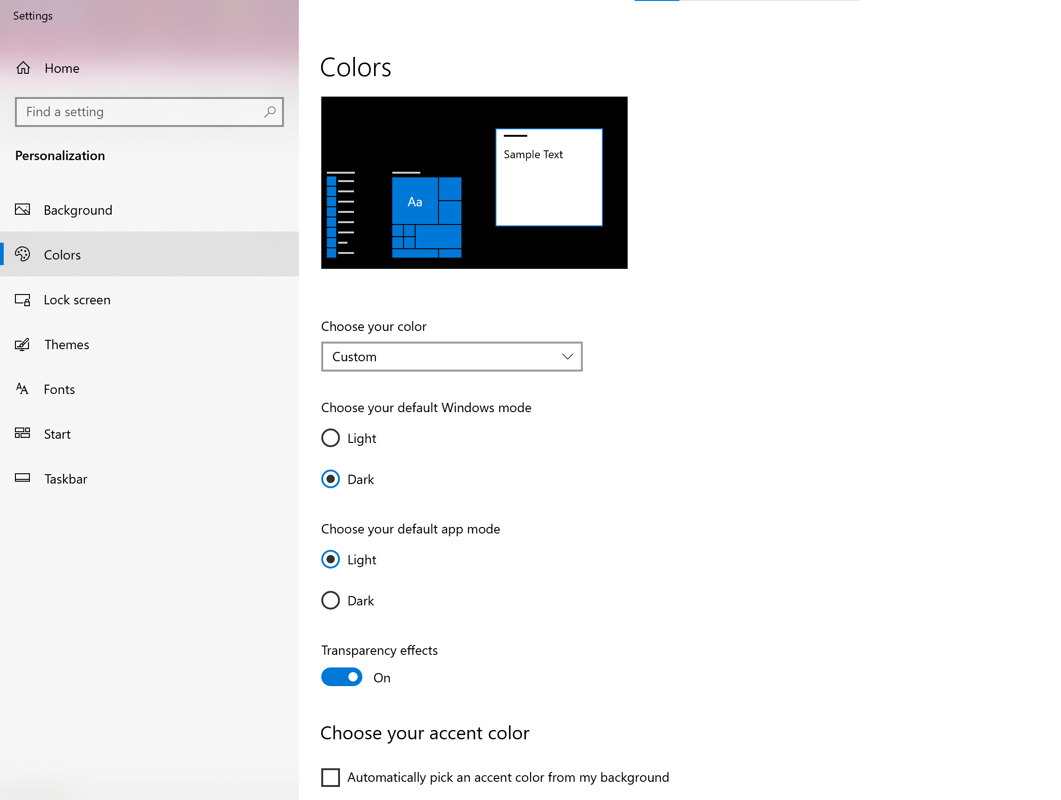
Task: Click the Start tiles icon
Action: coord(22,433)
